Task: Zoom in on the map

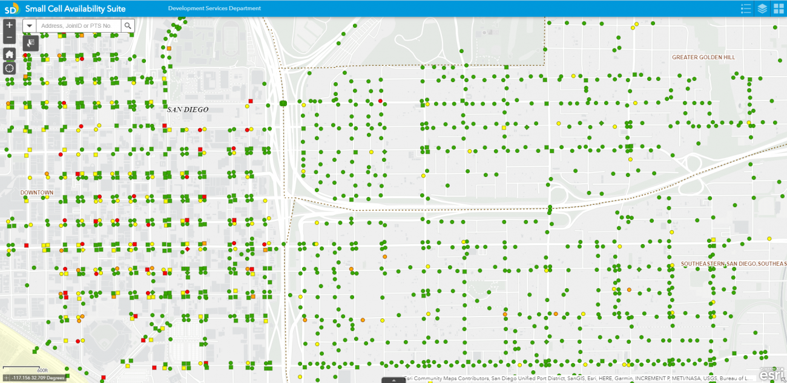Action: pos(9,25)
